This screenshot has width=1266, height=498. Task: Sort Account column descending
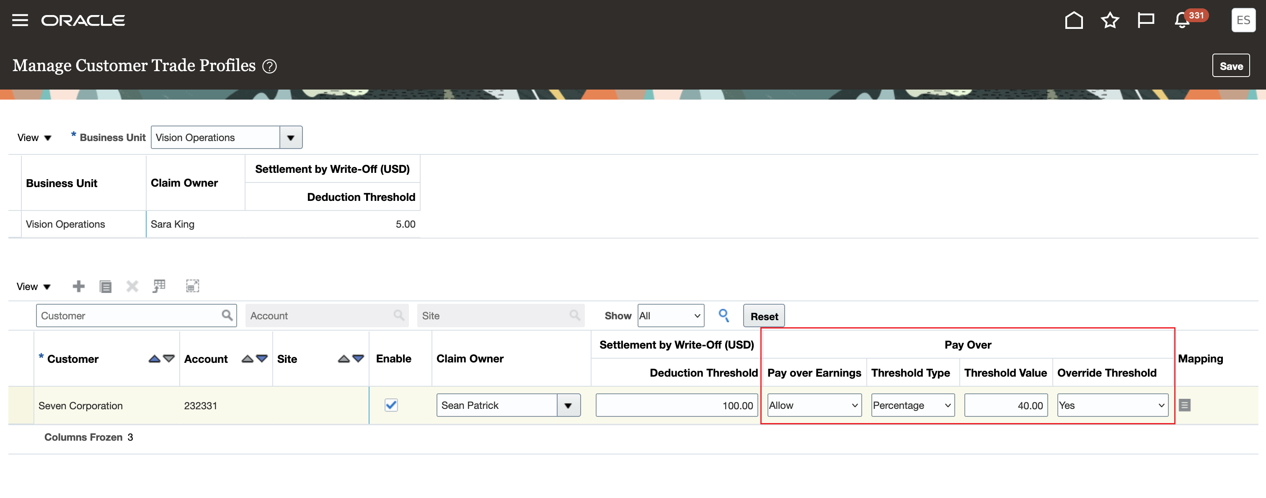point(262,359)
